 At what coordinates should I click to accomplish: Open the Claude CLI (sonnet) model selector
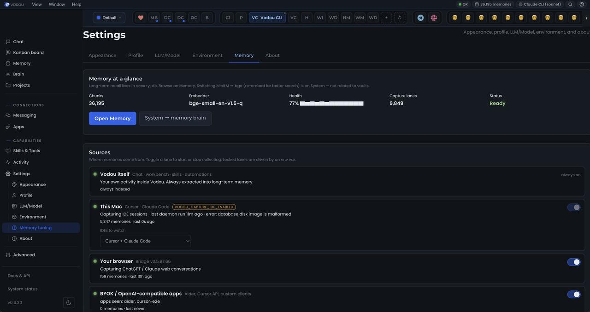(x=540, y=4)
